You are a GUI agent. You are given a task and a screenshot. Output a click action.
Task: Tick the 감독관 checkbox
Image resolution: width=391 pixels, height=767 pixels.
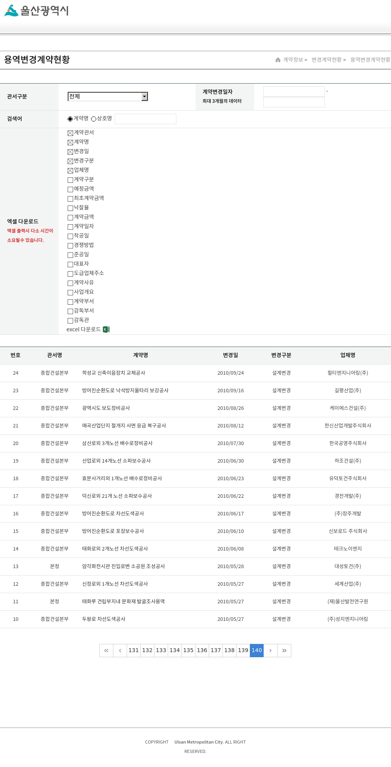pos(70,321)
